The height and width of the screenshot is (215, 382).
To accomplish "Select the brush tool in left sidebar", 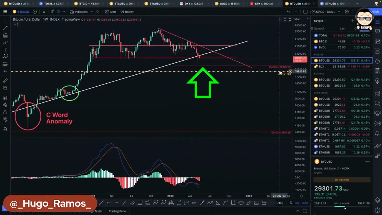I will coord(5,42).
